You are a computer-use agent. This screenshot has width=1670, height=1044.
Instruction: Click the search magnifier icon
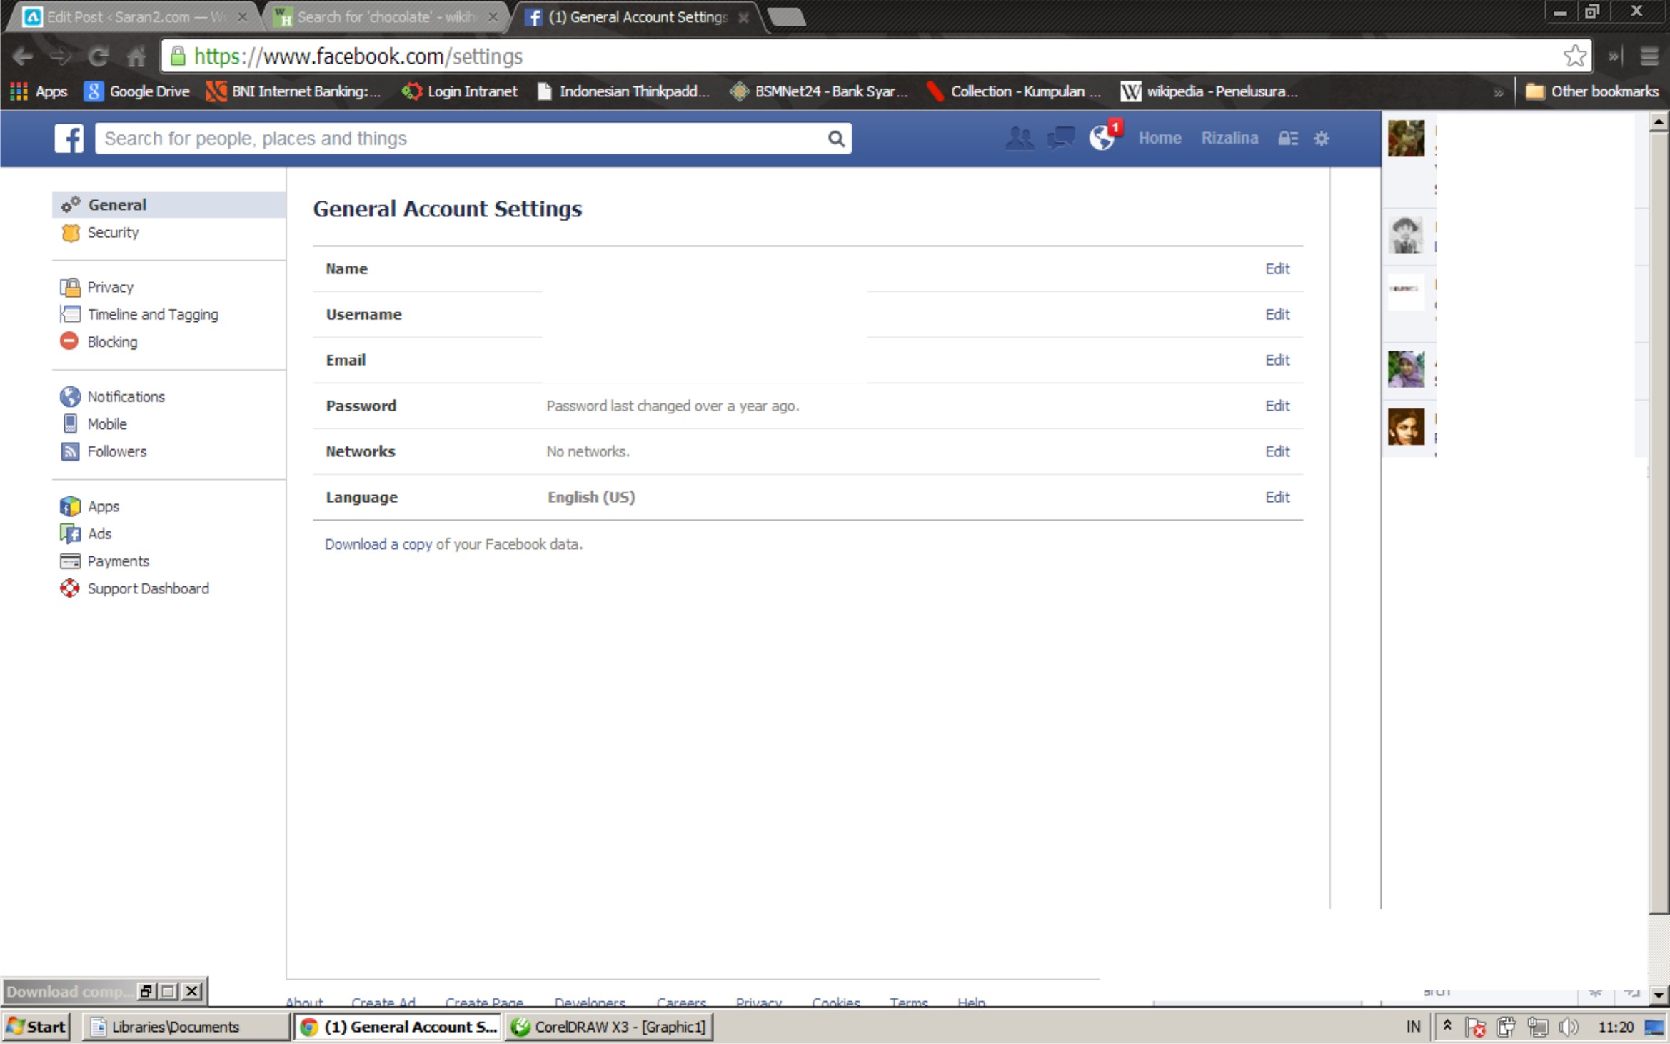(835, 139)
